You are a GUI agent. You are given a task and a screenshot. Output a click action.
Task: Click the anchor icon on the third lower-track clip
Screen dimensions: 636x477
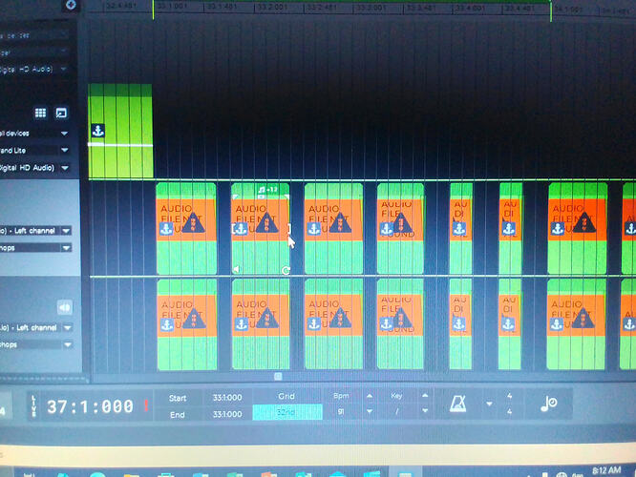[313, 323]
